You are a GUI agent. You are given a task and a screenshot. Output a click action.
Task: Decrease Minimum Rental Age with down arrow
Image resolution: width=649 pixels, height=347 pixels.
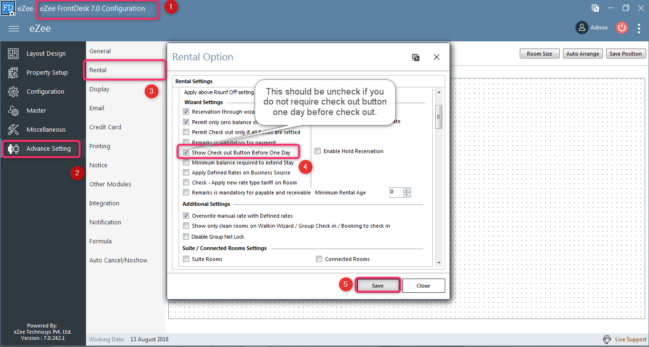406,194
